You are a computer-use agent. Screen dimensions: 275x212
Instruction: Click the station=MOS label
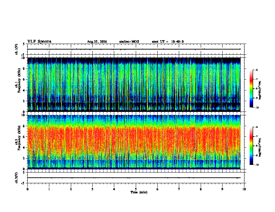(129, 42)
